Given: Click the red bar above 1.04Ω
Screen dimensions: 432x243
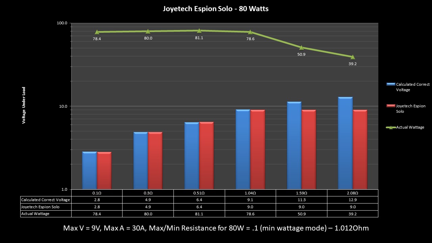Looking at the screenshot, I should [x=258, y=150].
